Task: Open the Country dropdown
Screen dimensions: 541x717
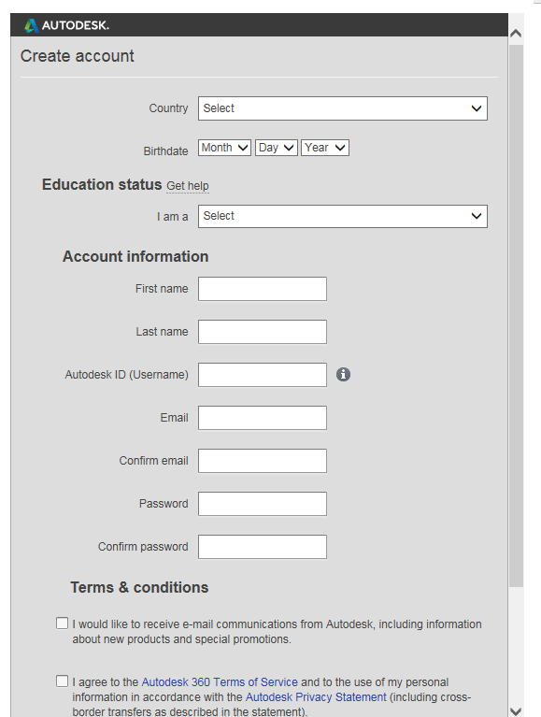Action: 343,108
